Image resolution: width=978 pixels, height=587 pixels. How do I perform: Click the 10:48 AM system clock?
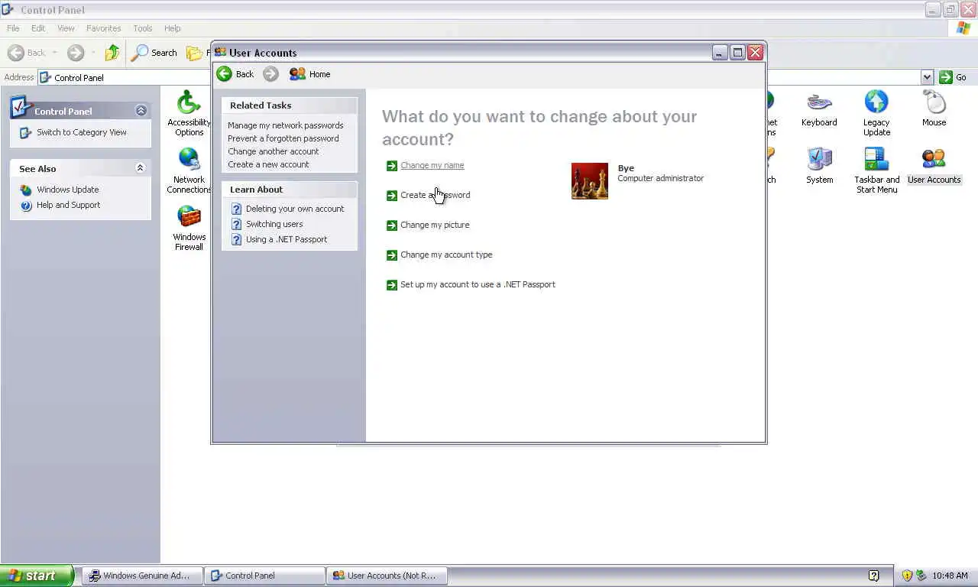coord(950,576)
